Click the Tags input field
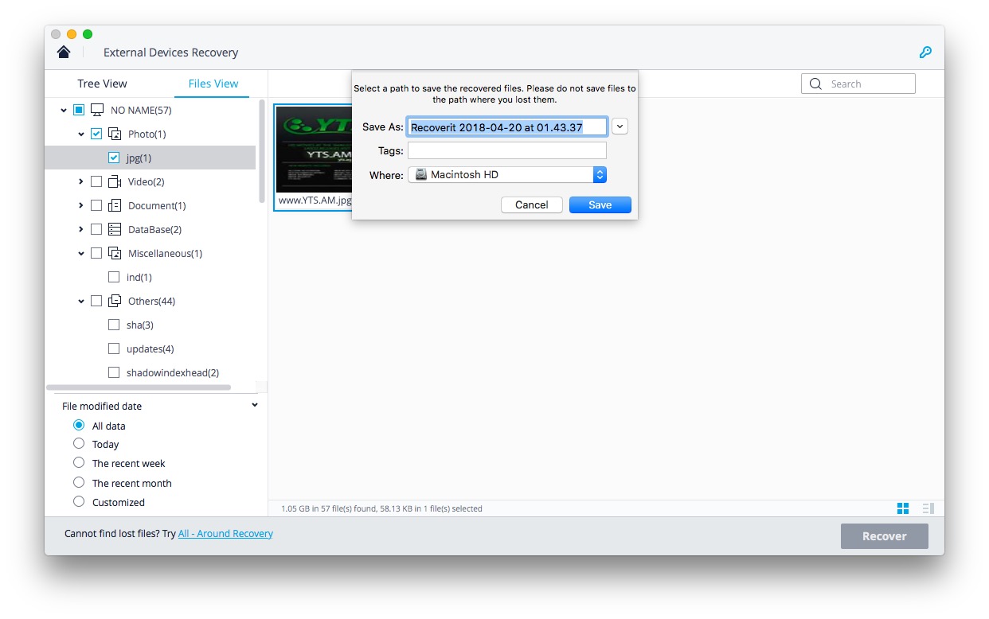989x619 pixels. click(x=507, y=151)
